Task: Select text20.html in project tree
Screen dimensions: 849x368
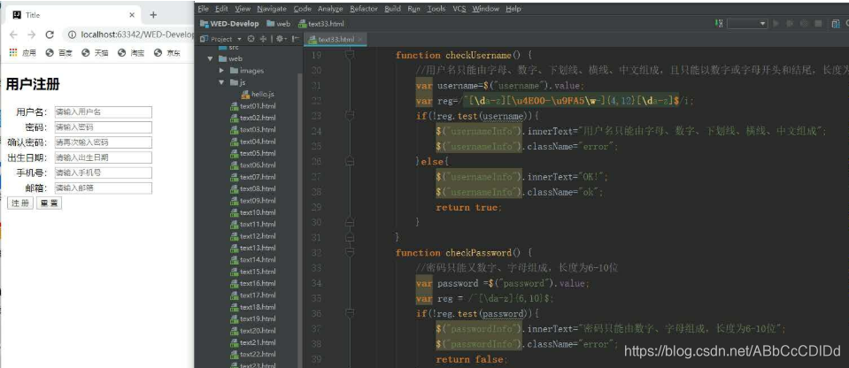Action: coord(253,330)
